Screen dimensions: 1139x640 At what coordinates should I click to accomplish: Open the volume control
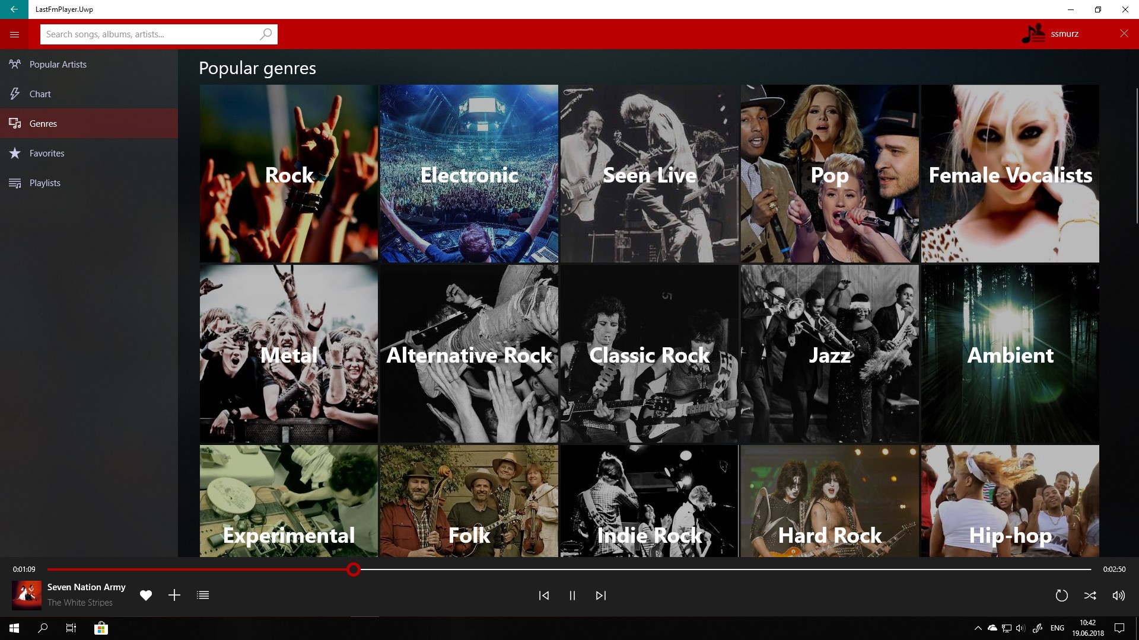1118,596
